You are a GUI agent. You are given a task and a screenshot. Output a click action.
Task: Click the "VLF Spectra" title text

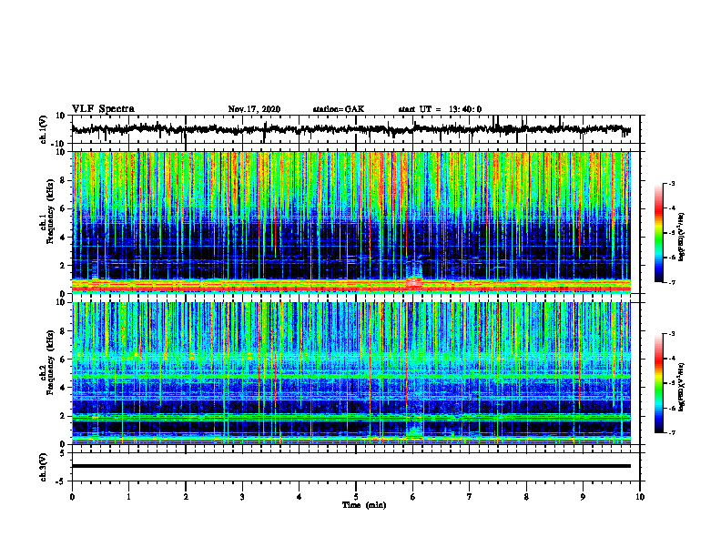[103, 109]
